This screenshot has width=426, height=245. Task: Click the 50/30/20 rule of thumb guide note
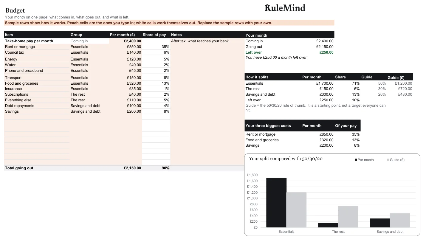coord(315,108)
